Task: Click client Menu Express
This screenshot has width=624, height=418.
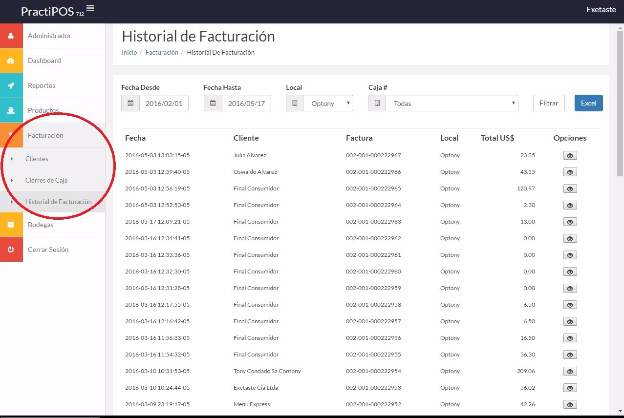Action: click(252, 404)
